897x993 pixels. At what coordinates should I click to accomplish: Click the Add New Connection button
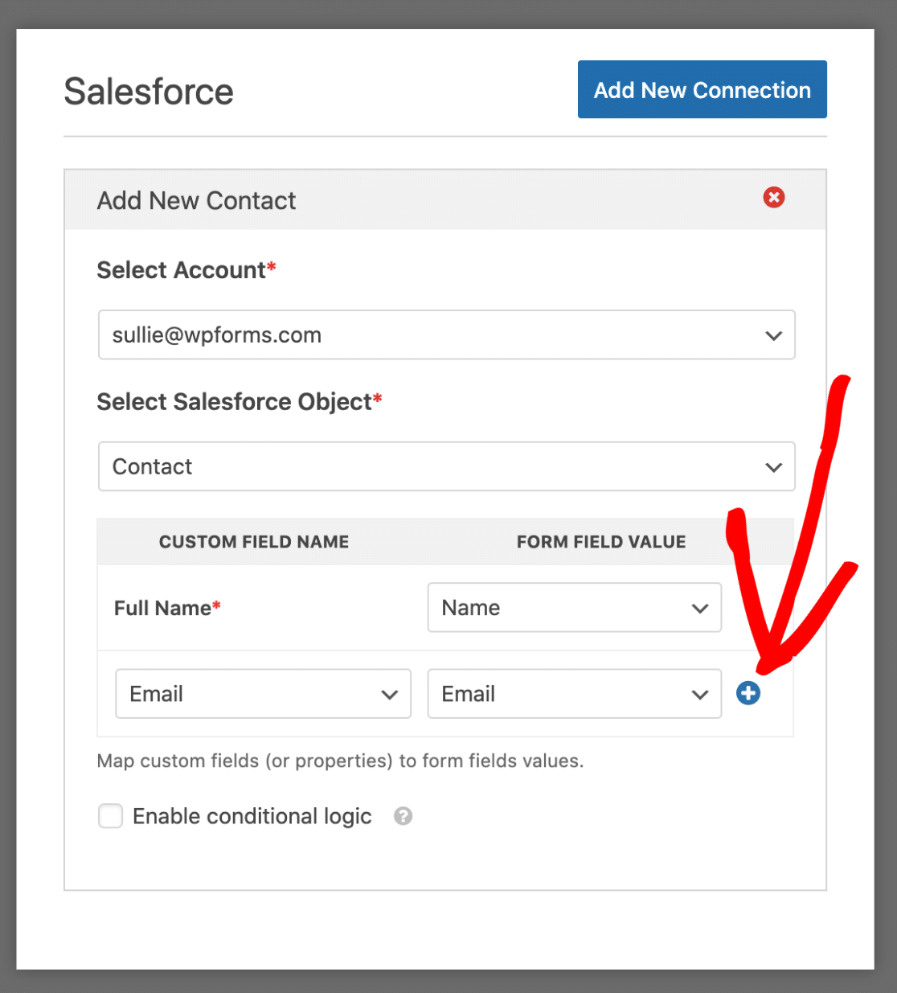(x=702, y=89)
